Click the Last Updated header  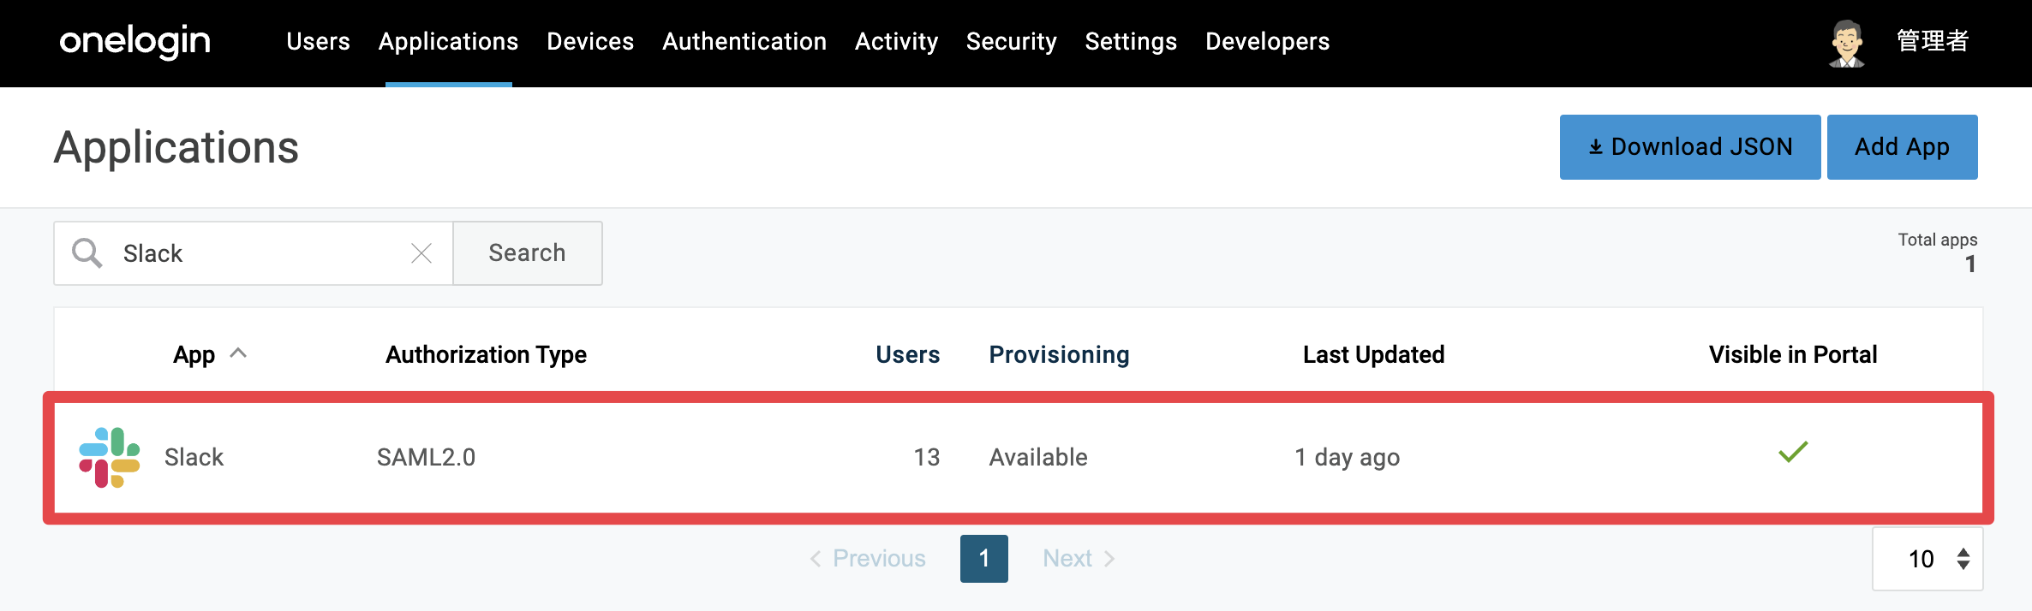pos(1374,354)
